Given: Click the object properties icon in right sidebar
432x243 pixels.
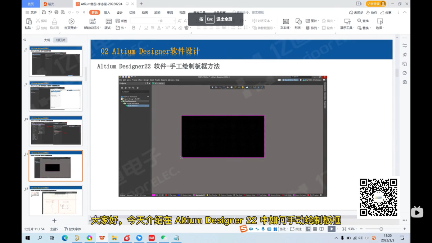Looking at the screenshot, I should (405, 46).
